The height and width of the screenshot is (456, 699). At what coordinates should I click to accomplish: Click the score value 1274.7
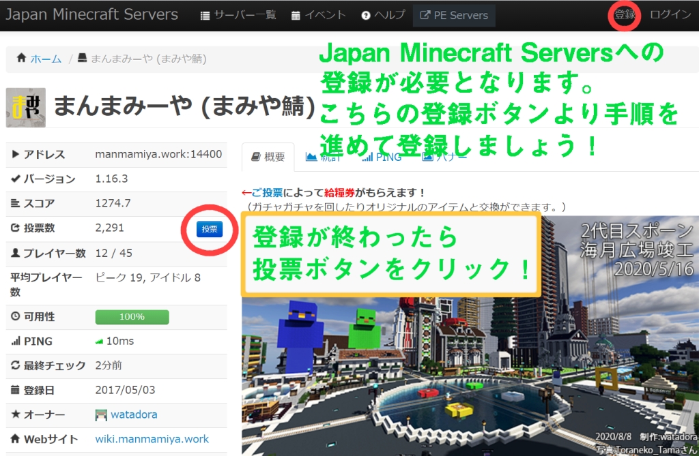pyautogui.click(x=113, y=203)
